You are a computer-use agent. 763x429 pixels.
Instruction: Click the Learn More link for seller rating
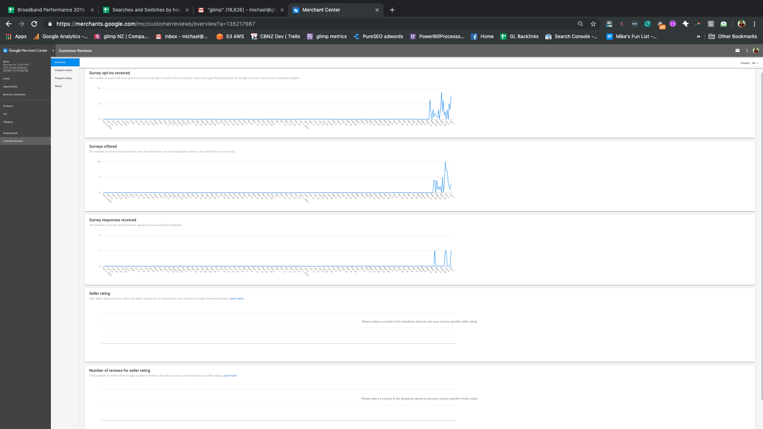click(236, 299)
